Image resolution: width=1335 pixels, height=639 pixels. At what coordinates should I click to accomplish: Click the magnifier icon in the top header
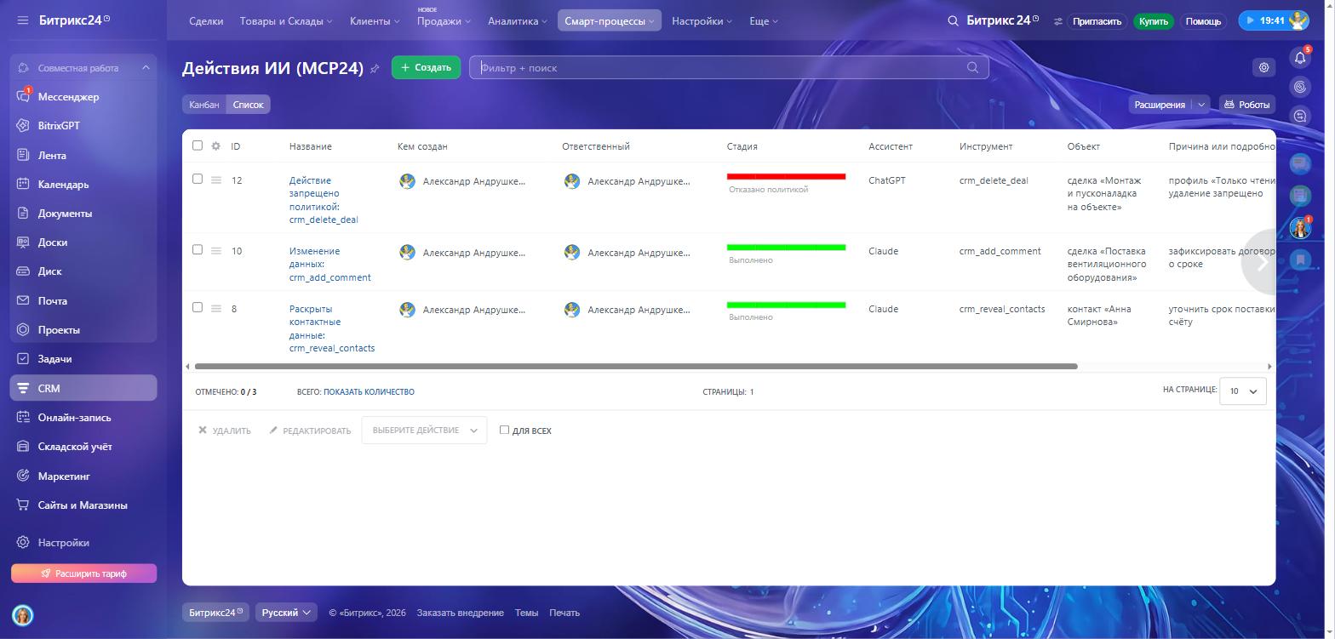pyautogui.click(x=954, y=20)
